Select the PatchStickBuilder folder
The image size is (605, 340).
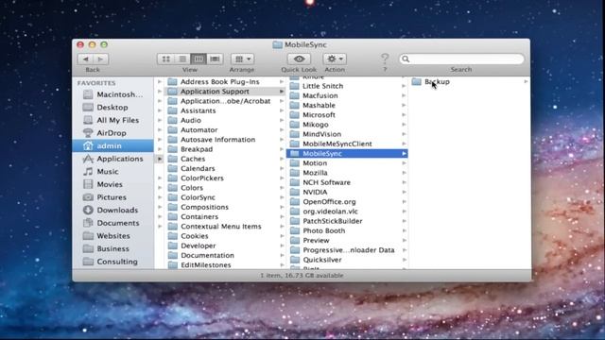[x=347, y=221]
